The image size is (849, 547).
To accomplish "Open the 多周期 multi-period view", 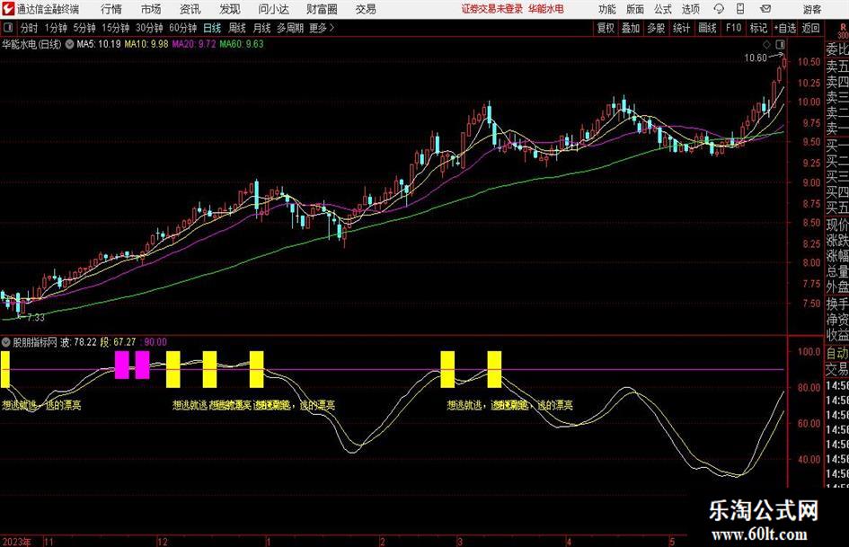I will coord(290,28).
